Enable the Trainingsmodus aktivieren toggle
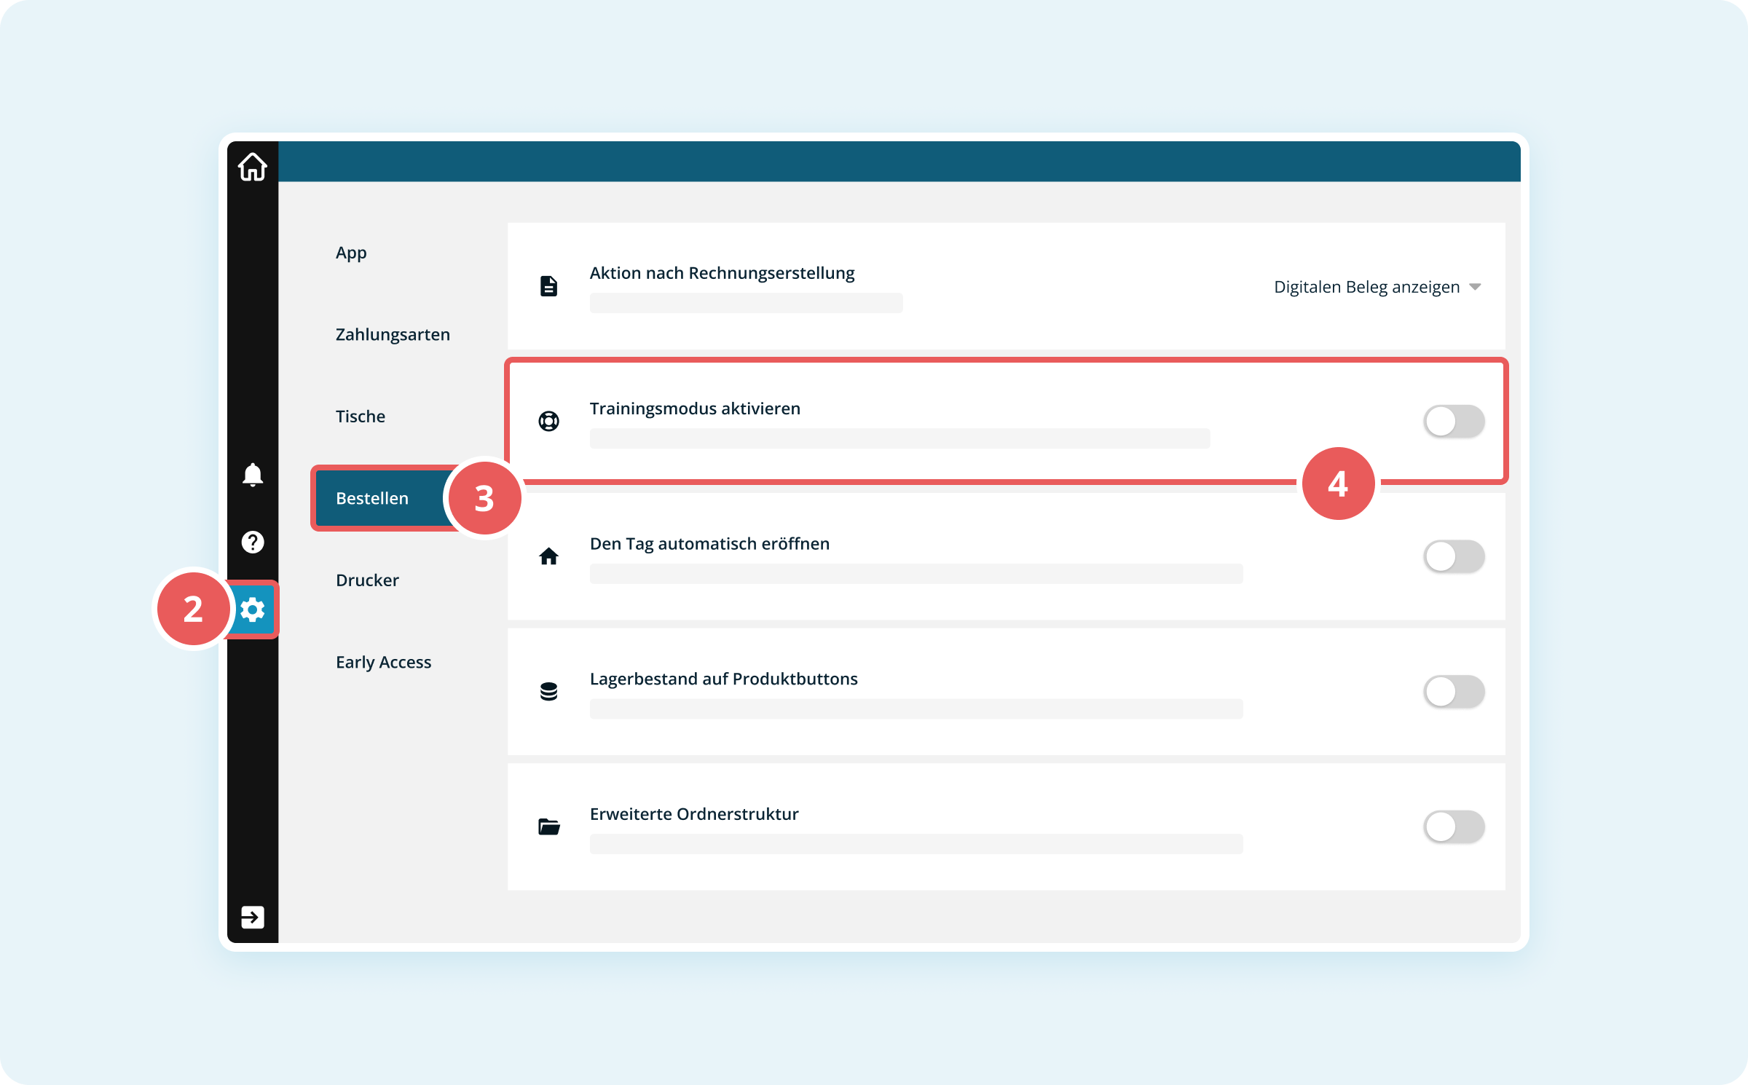Viewport: 1748px width, 1085px height. tap(1453, 421)
